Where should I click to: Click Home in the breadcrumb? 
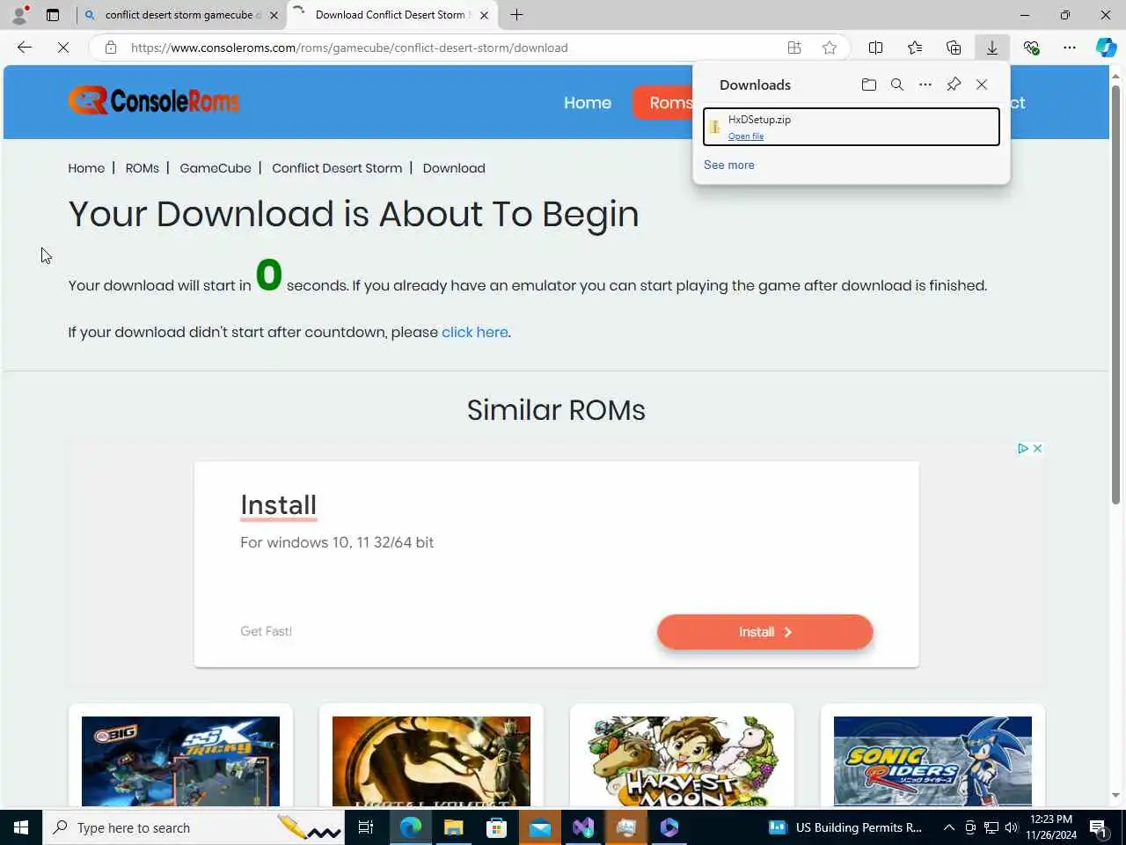point(86,168)
